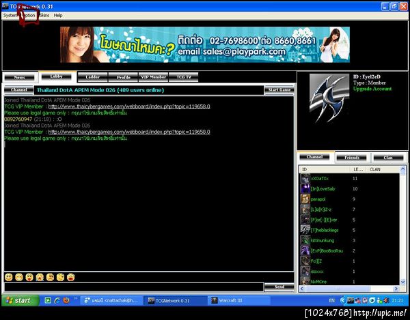Viewport: 410px width, 320px height.
Task: Click avatar icon beside xXOaTXx
Action: 305,179
